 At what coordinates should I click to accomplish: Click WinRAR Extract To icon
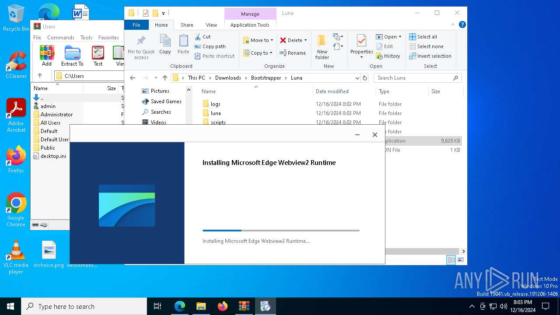click(x=72, y=53)
